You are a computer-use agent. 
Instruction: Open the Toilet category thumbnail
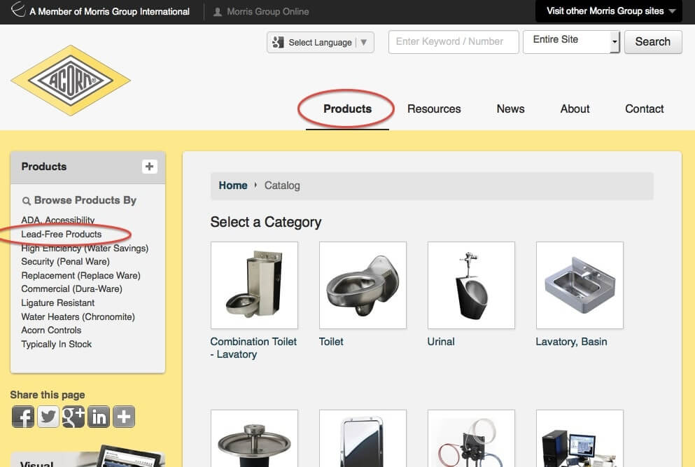point(363,285)
